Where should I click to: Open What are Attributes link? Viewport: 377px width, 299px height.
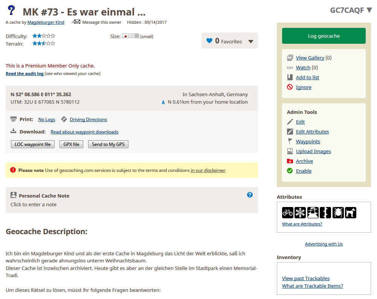click(x=302, y=224)
